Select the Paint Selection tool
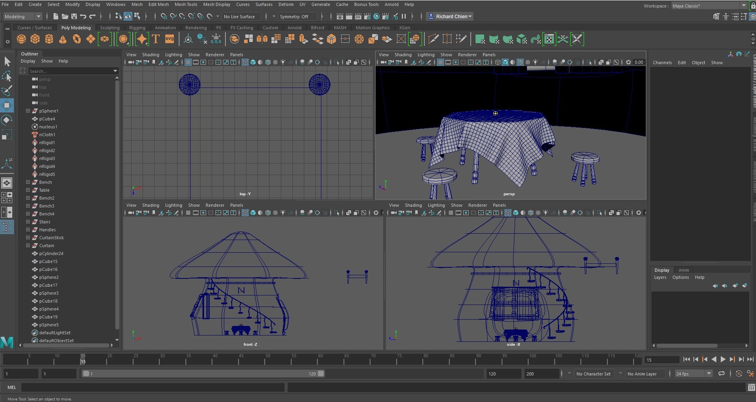The height and width of the screenshot is (402, 756). pyautogui.click(x=7, y=91)
